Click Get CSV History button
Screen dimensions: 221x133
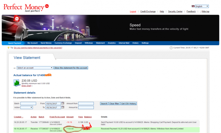[x=128, y=103]
